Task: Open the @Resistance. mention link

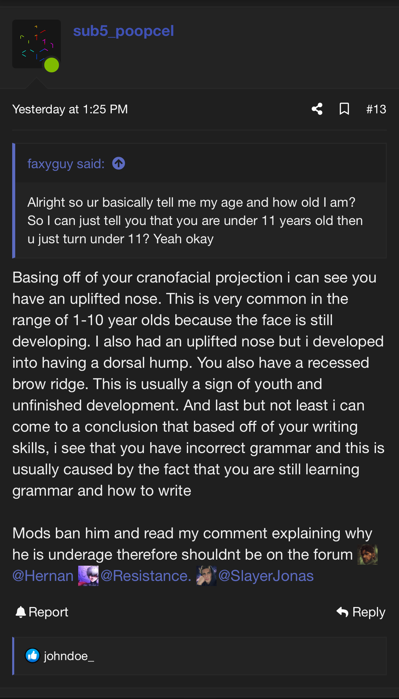Action: pos(146,576)
